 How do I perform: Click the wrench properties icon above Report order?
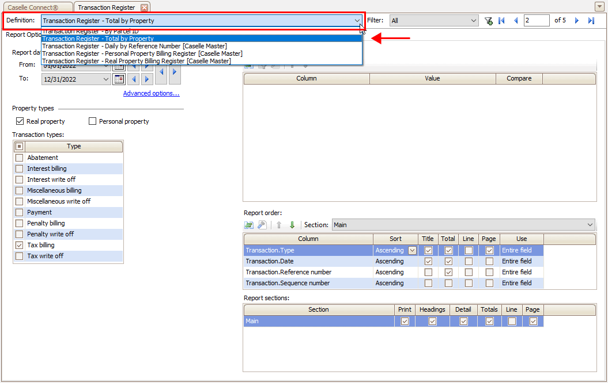click(262, 225)
